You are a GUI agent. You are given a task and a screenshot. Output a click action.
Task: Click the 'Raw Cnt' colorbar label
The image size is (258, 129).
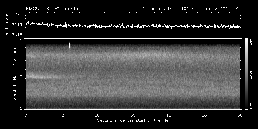tap(251, 74)
